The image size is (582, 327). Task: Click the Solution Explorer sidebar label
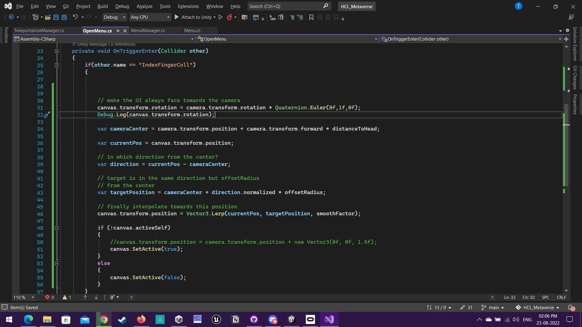(575, 42)
